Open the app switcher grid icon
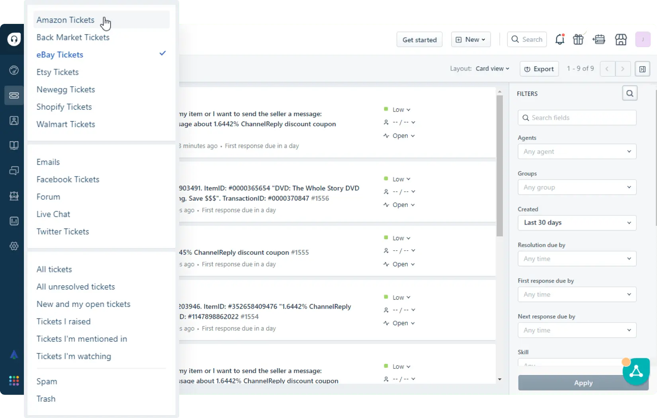657x418 pixels. [14, 381]
